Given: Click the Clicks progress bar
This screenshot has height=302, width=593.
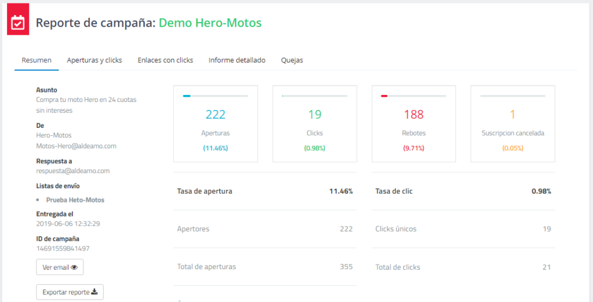Looking at the screenshot, I should 314,96.
